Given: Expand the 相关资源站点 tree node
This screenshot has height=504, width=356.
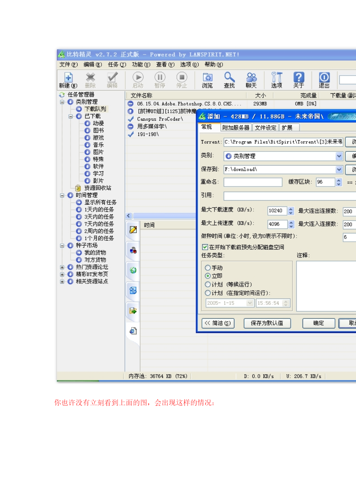Looking at the screenshot, I should (x=62, y=282).
